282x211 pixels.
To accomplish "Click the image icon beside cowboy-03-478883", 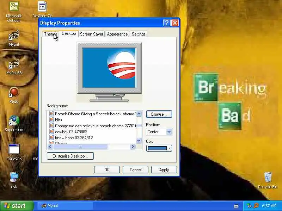I will tap(51, 132).
